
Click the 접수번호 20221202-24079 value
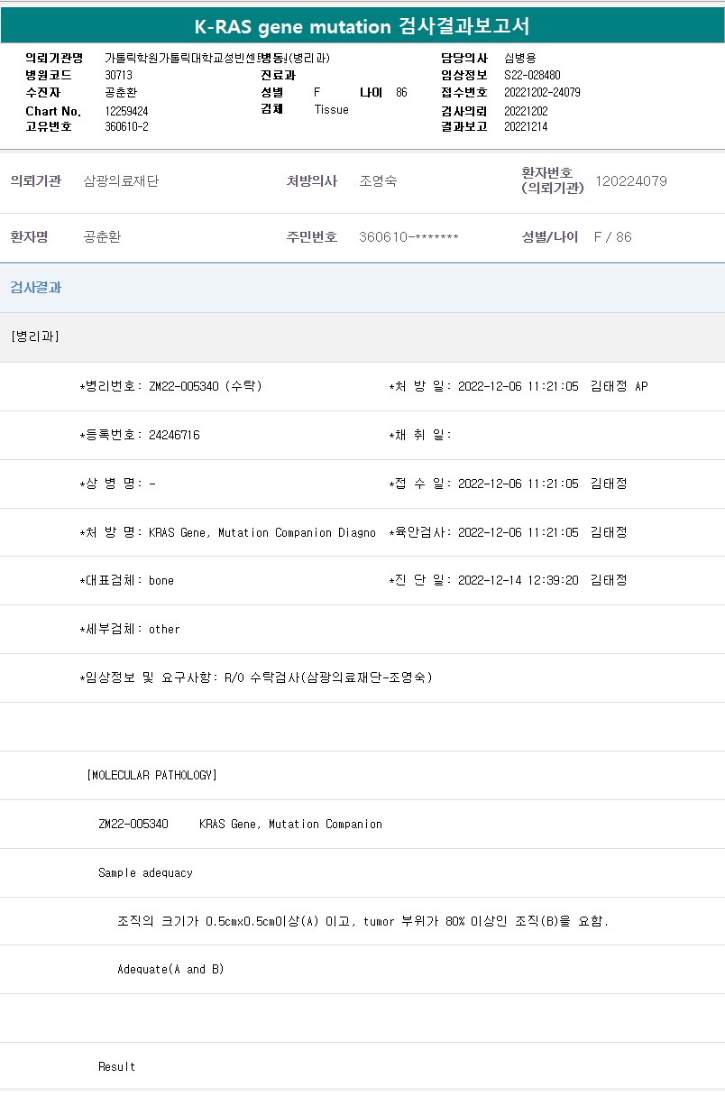[542, 93]
